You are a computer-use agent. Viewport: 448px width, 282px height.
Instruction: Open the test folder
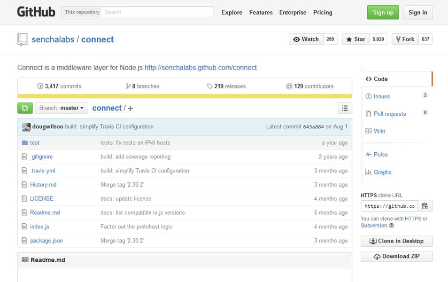click(x=35, y=142)
